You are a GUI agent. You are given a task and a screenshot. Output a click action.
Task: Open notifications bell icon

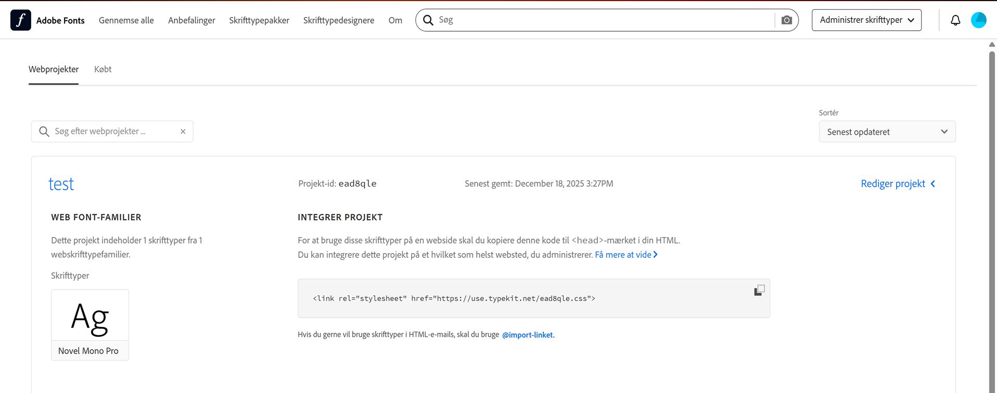955,20
